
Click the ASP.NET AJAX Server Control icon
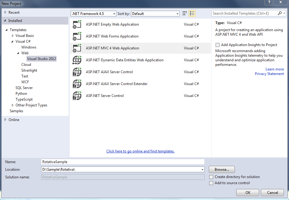77,72
